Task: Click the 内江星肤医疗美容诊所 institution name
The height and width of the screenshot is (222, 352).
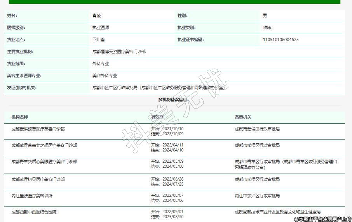Action: pos(32,196)
